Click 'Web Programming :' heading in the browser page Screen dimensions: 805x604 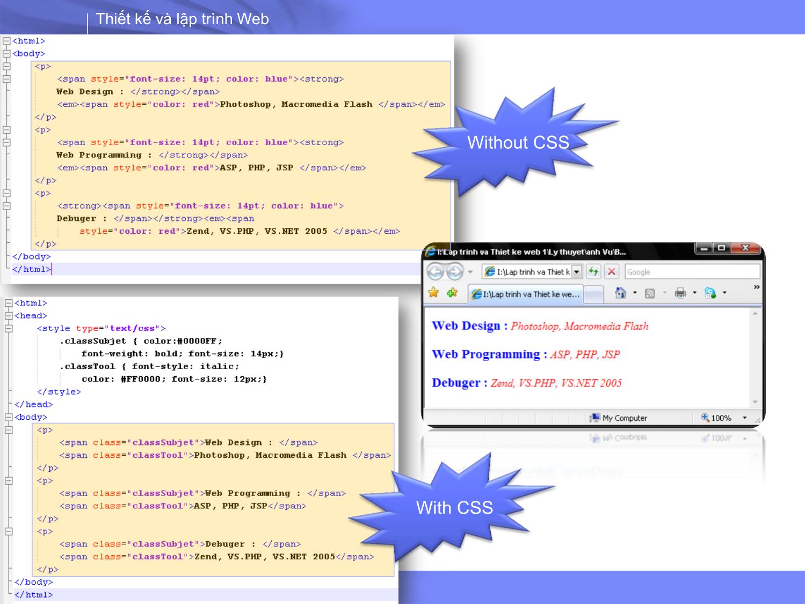[x=489, y=354]
